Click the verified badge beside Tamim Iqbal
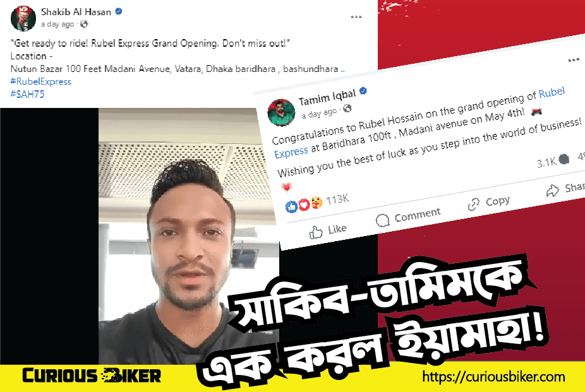585x392 pixels. (x=363, y=90)
